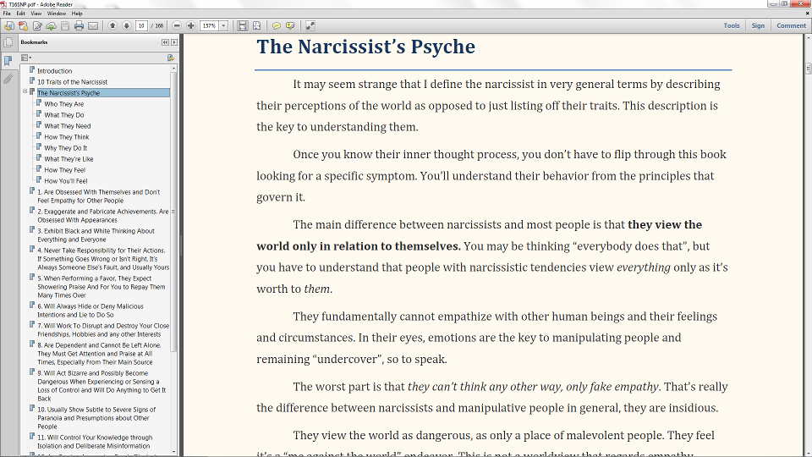Open the Attachments paperclip panel
The width and height of the screenshot is (812, 457).
pyautogui.click(x=8, y=79)
